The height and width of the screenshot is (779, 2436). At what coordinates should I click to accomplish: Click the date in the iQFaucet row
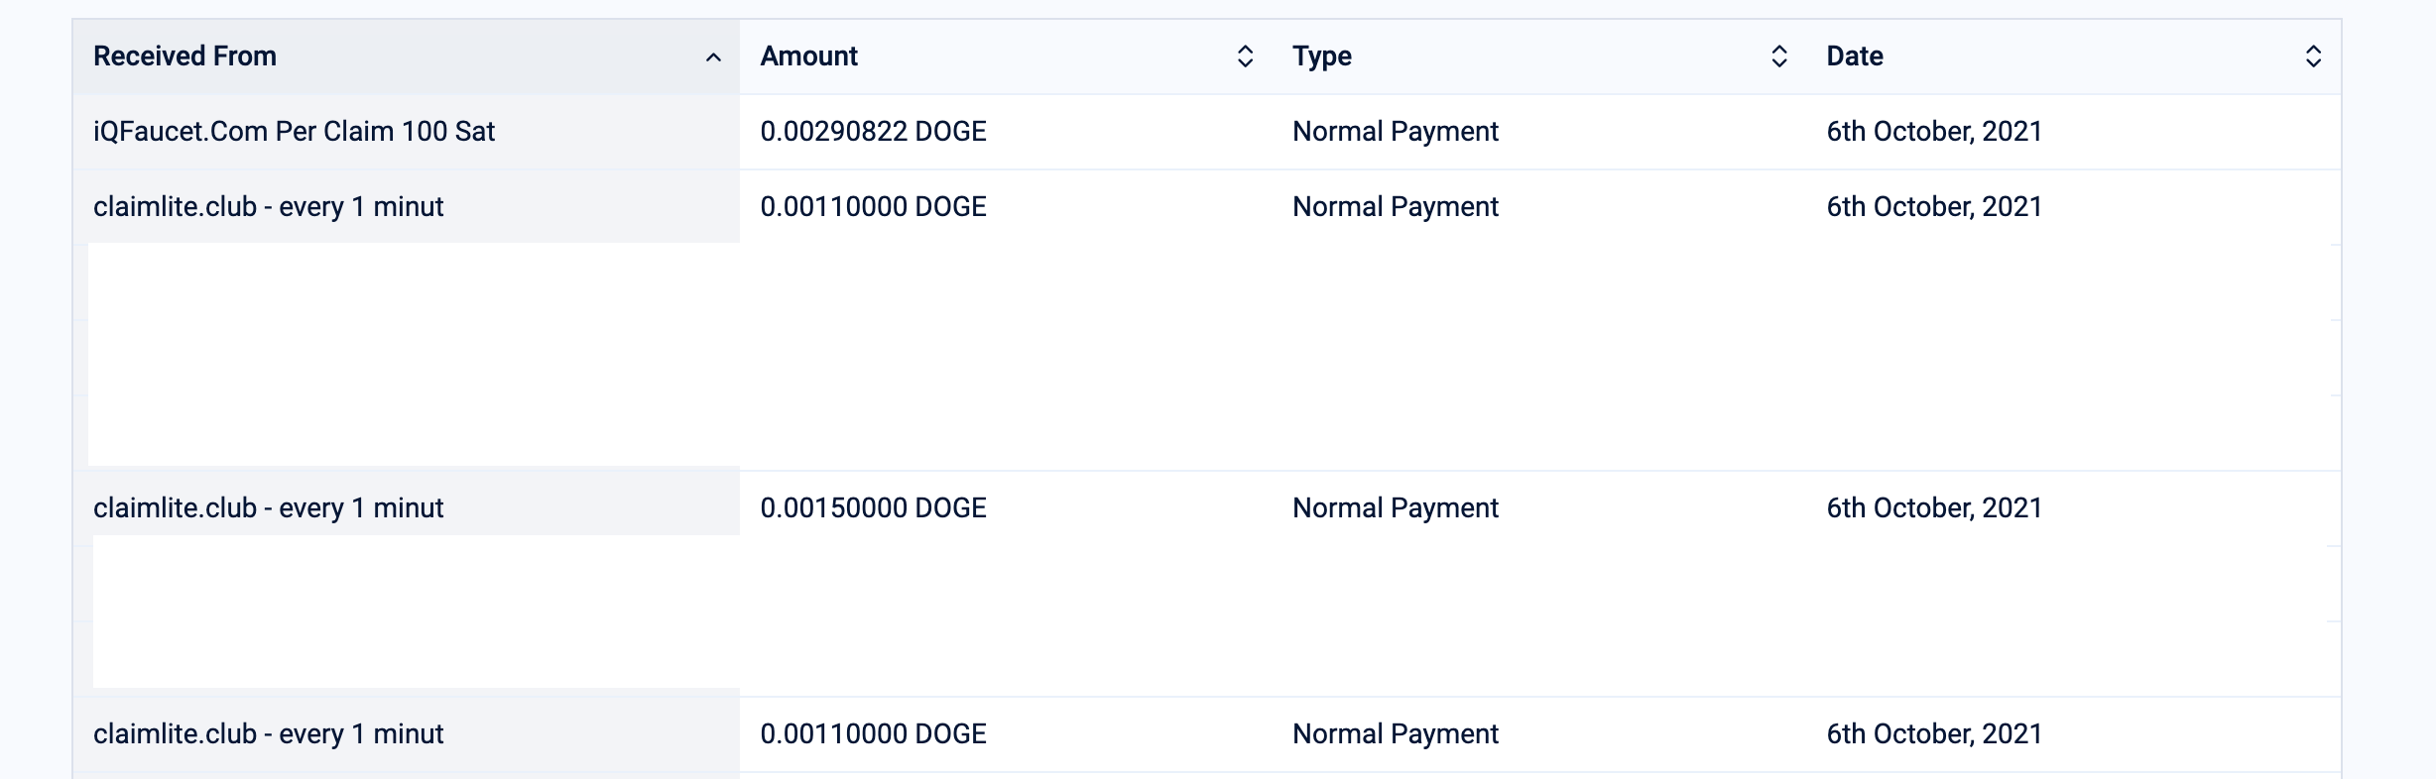1933,132
